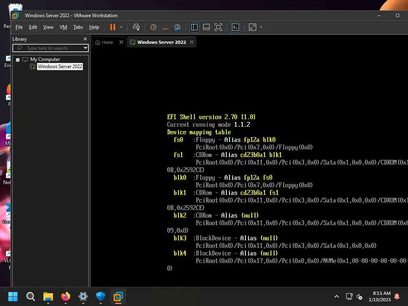The height and width of the screenshot is (306, 408).
Task: Open File Explorer from the taskbar
Action: click(48, 296)
